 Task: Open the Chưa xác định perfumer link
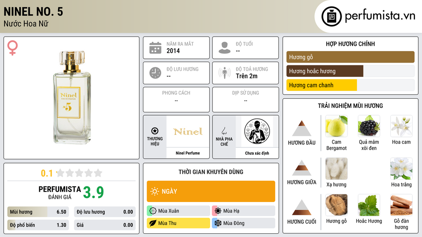(257, 153)
